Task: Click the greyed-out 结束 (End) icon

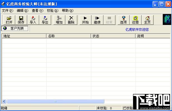Action: (109, 20)
